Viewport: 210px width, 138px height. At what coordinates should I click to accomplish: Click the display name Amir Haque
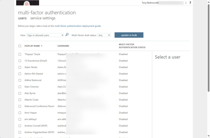30,113
